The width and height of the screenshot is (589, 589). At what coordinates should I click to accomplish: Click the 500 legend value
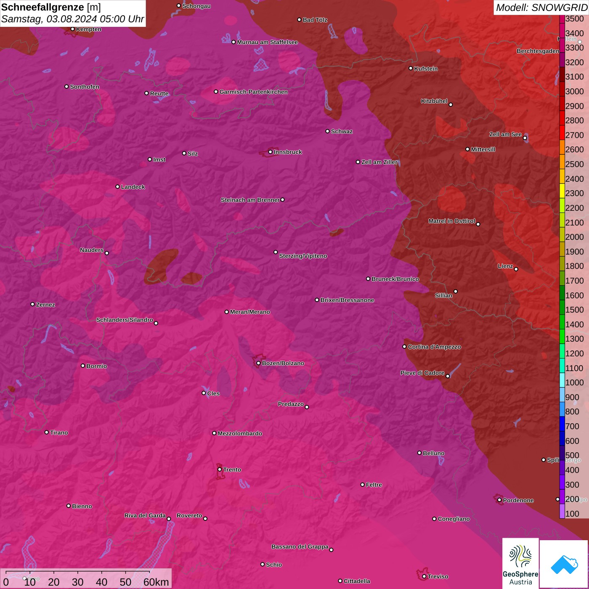(572, 455)
